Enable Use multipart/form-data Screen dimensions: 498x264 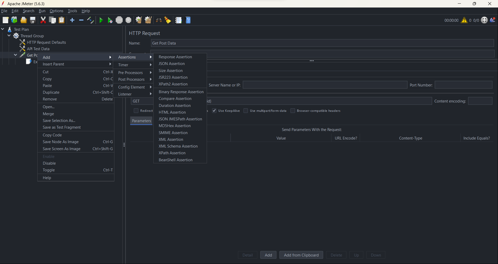click(246, 111)
